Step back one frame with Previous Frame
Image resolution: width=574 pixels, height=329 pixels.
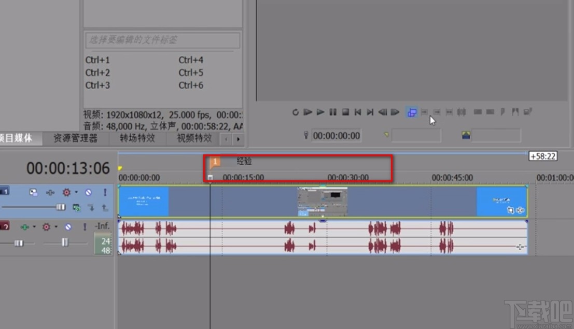[x=383, y=112]
